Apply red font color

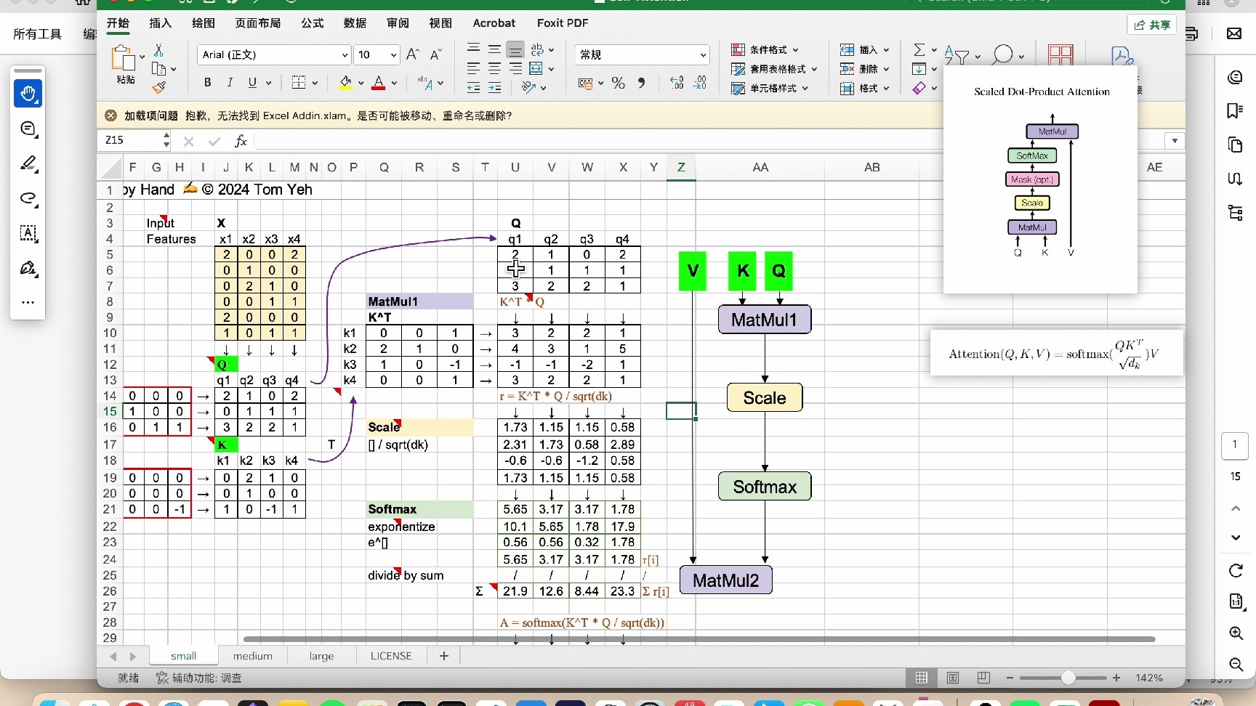(x=379, y=83)
